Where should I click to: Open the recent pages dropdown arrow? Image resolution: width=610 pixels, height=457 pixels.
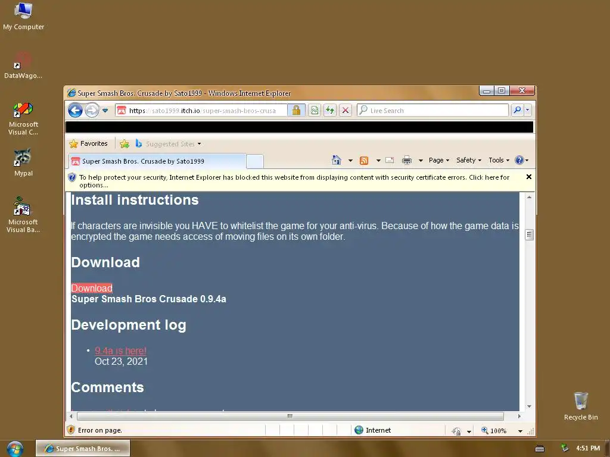coord(105,111)
